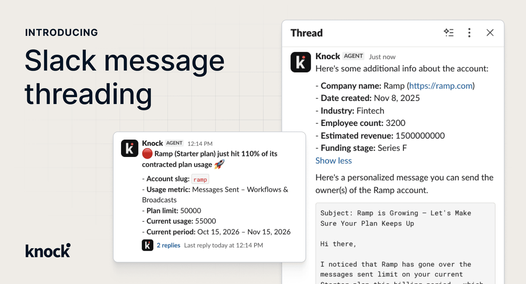Click the Knock avatar on the 12:14 PM message
526x284 pixels.
click(x=130, y=148)
